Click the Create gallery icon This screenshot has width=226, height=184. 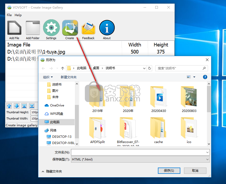70,28
